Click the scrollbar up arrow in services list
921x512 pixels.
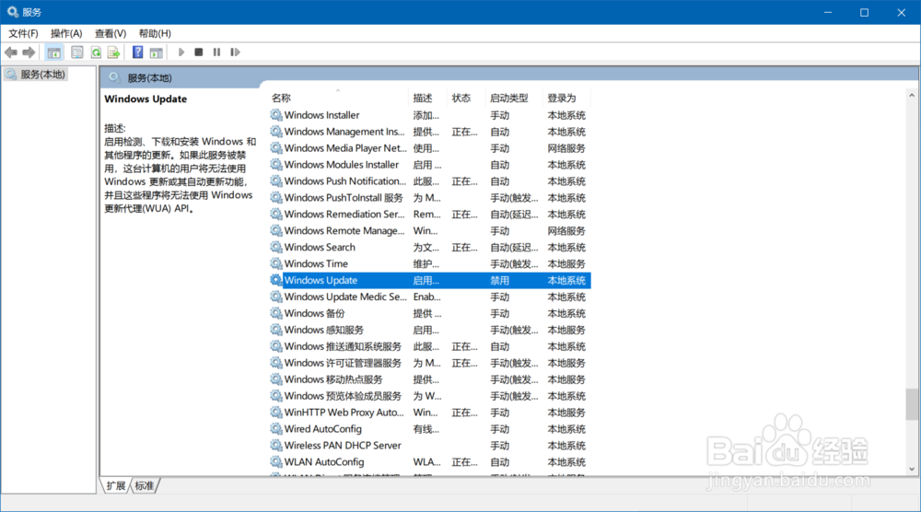point(912,95)
